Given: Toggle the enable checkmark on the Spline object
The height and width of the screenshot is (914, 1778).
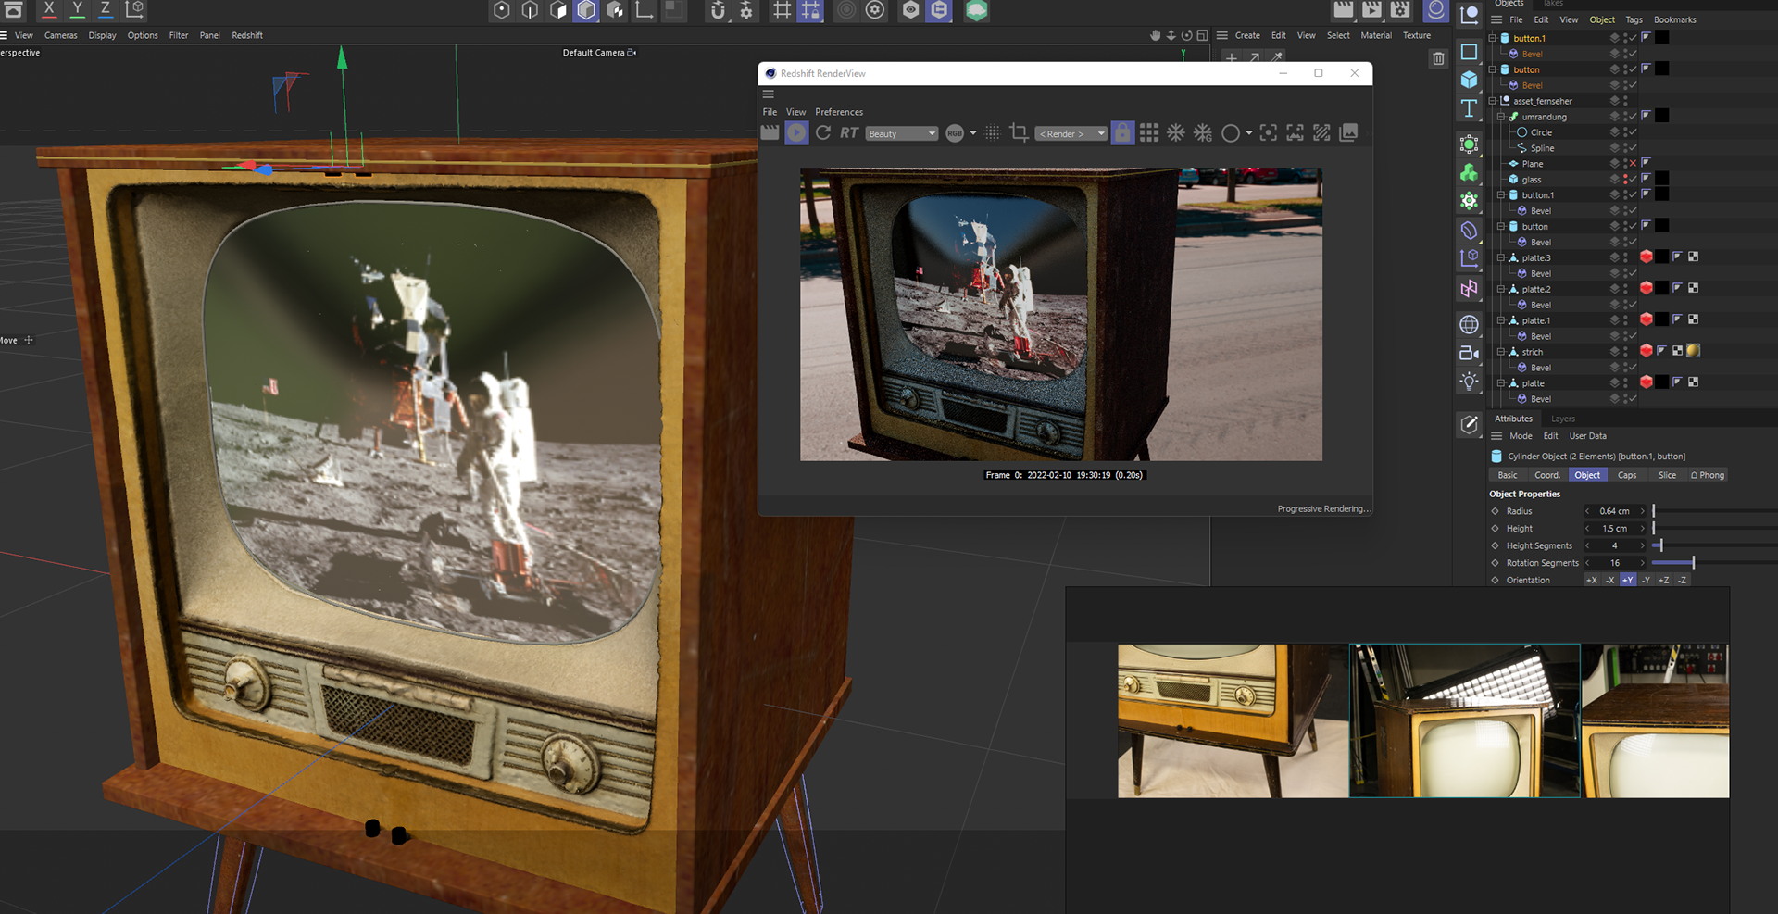Looking at the screenshot, I should [x=1633, y=148].
